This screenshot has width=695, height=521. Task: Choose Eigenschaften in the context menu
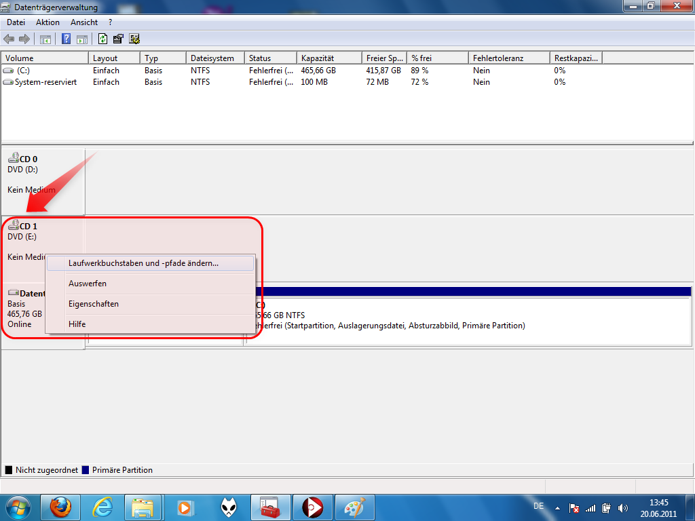point(94,304)
